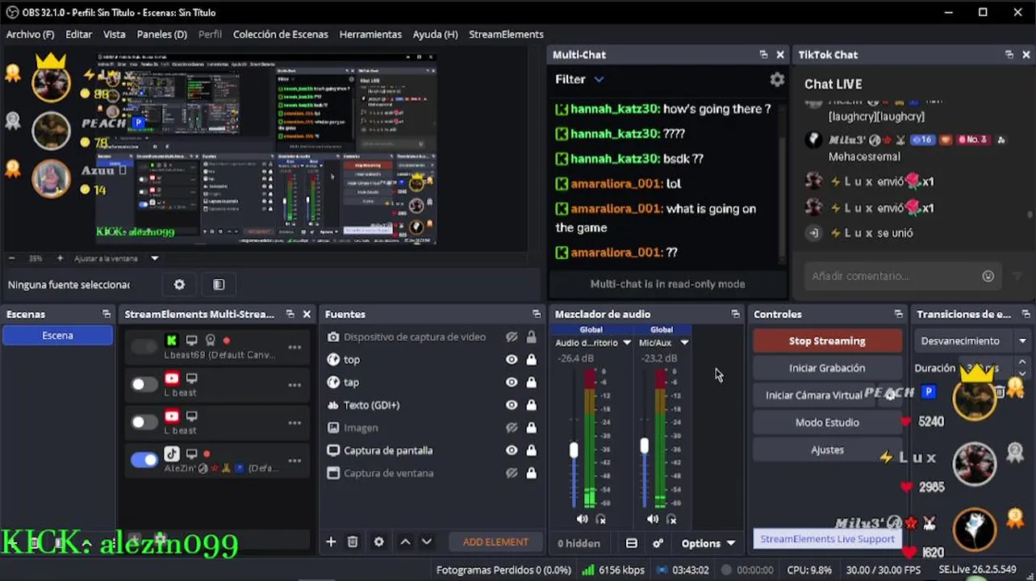This screenshot has width=1036, height=581.
Task: Open the Fuentes toolbar gear icon
Action: coord(379,541)
